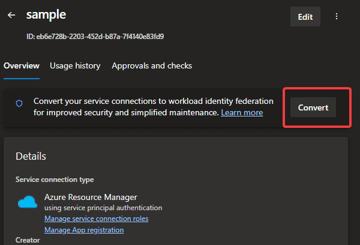Click the Details heading

coord(31,156)
